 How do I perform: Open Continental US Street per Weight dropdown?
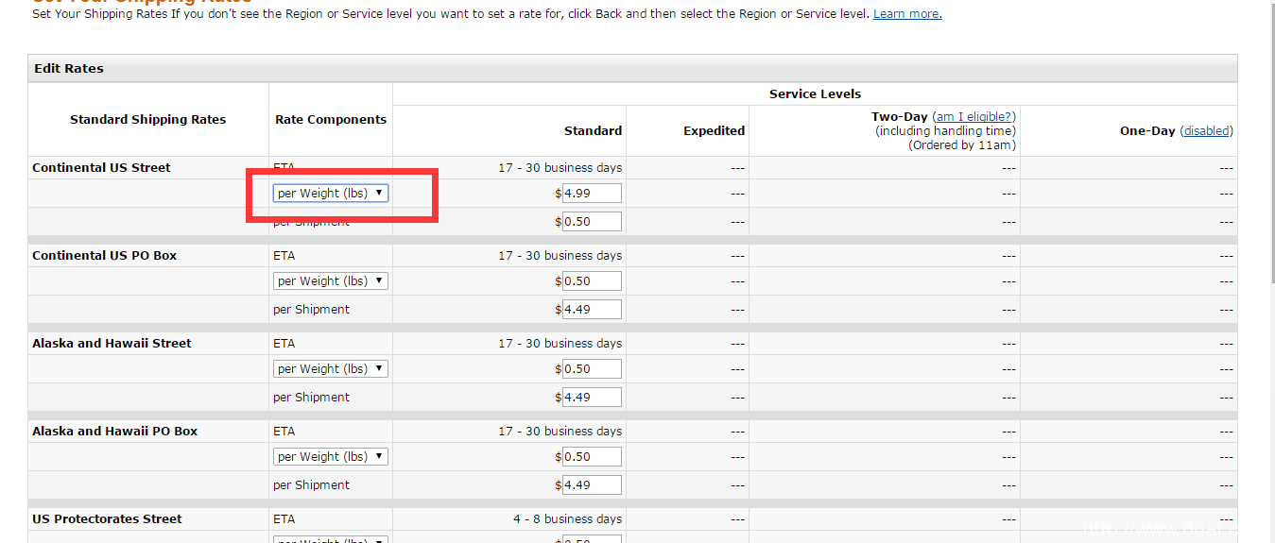pyautogui.click(x=331, y=193)
